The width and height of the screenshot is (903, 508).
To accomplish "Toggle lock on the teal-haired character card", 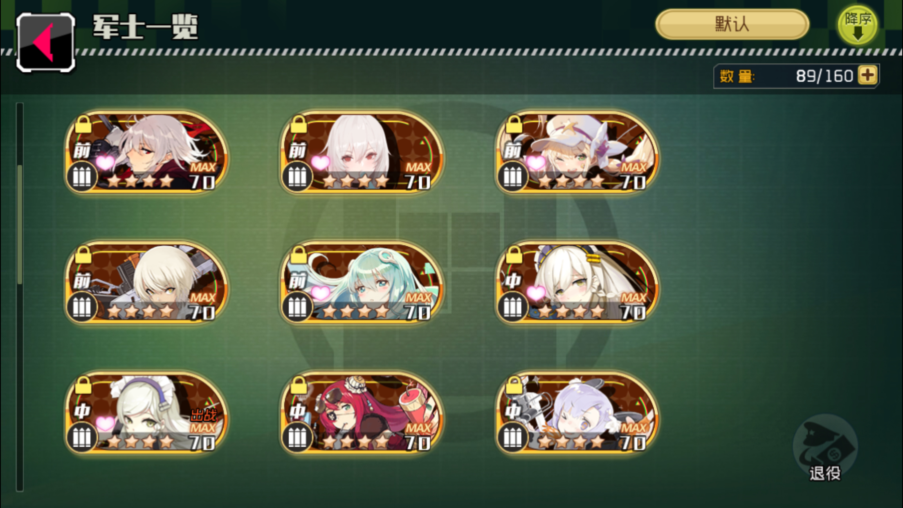I will pyautogui.click(x=299, y=255).
